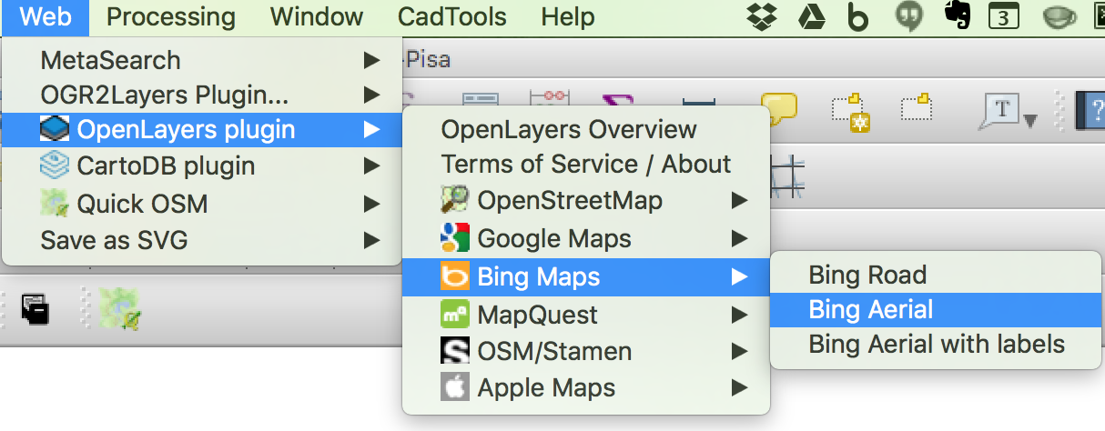Expand Save as SVG submenu arrow
Viewport: 1105px width, 431px height.
pos(371,241)
